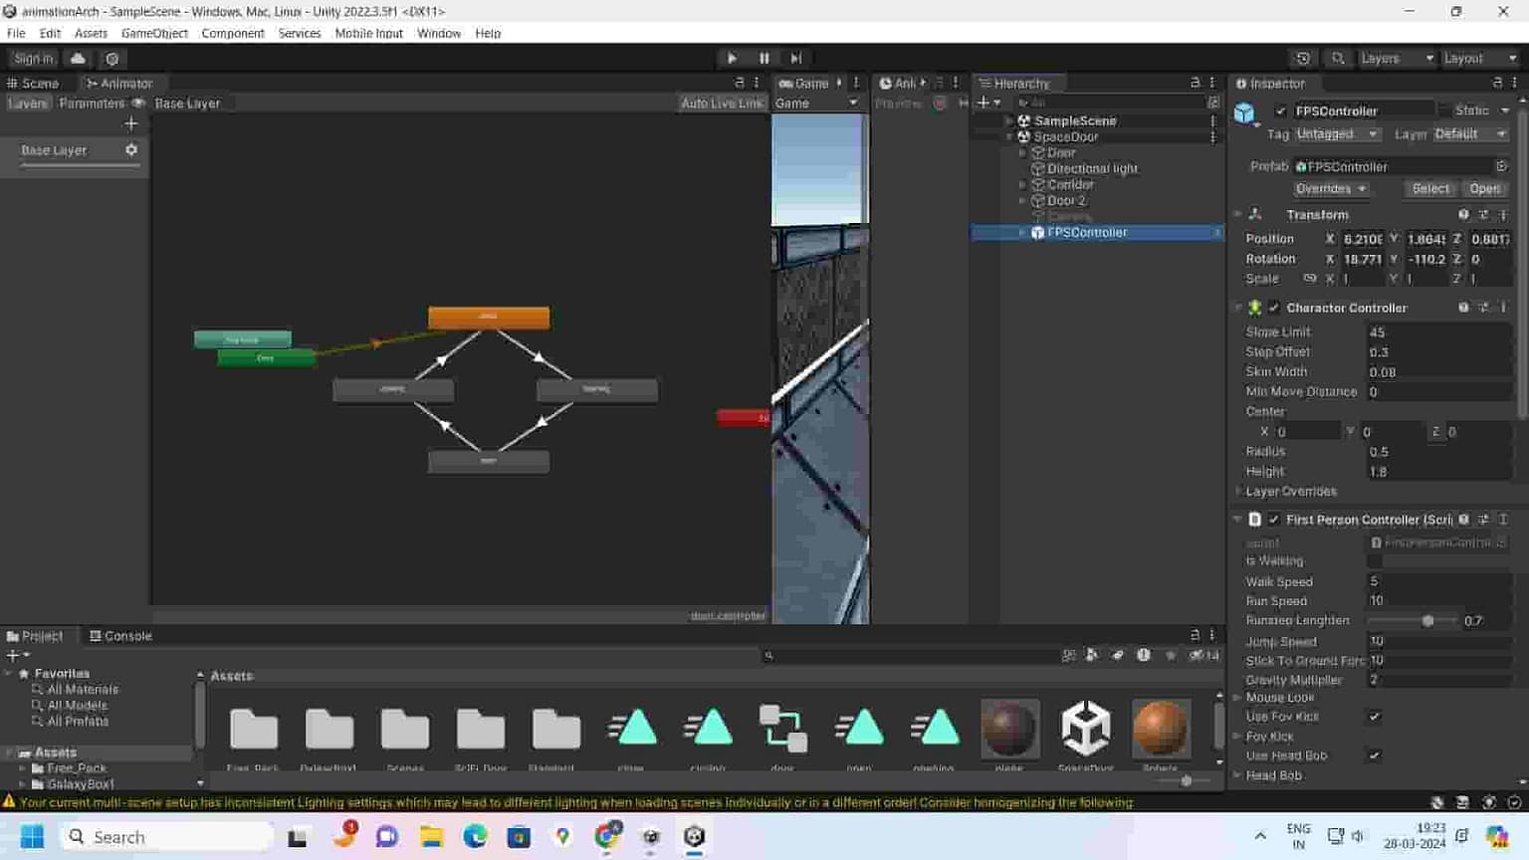This screenshot has width=1529, height=860.
Task: Click the Character Controller component icon
Action: coord(1256,308)
